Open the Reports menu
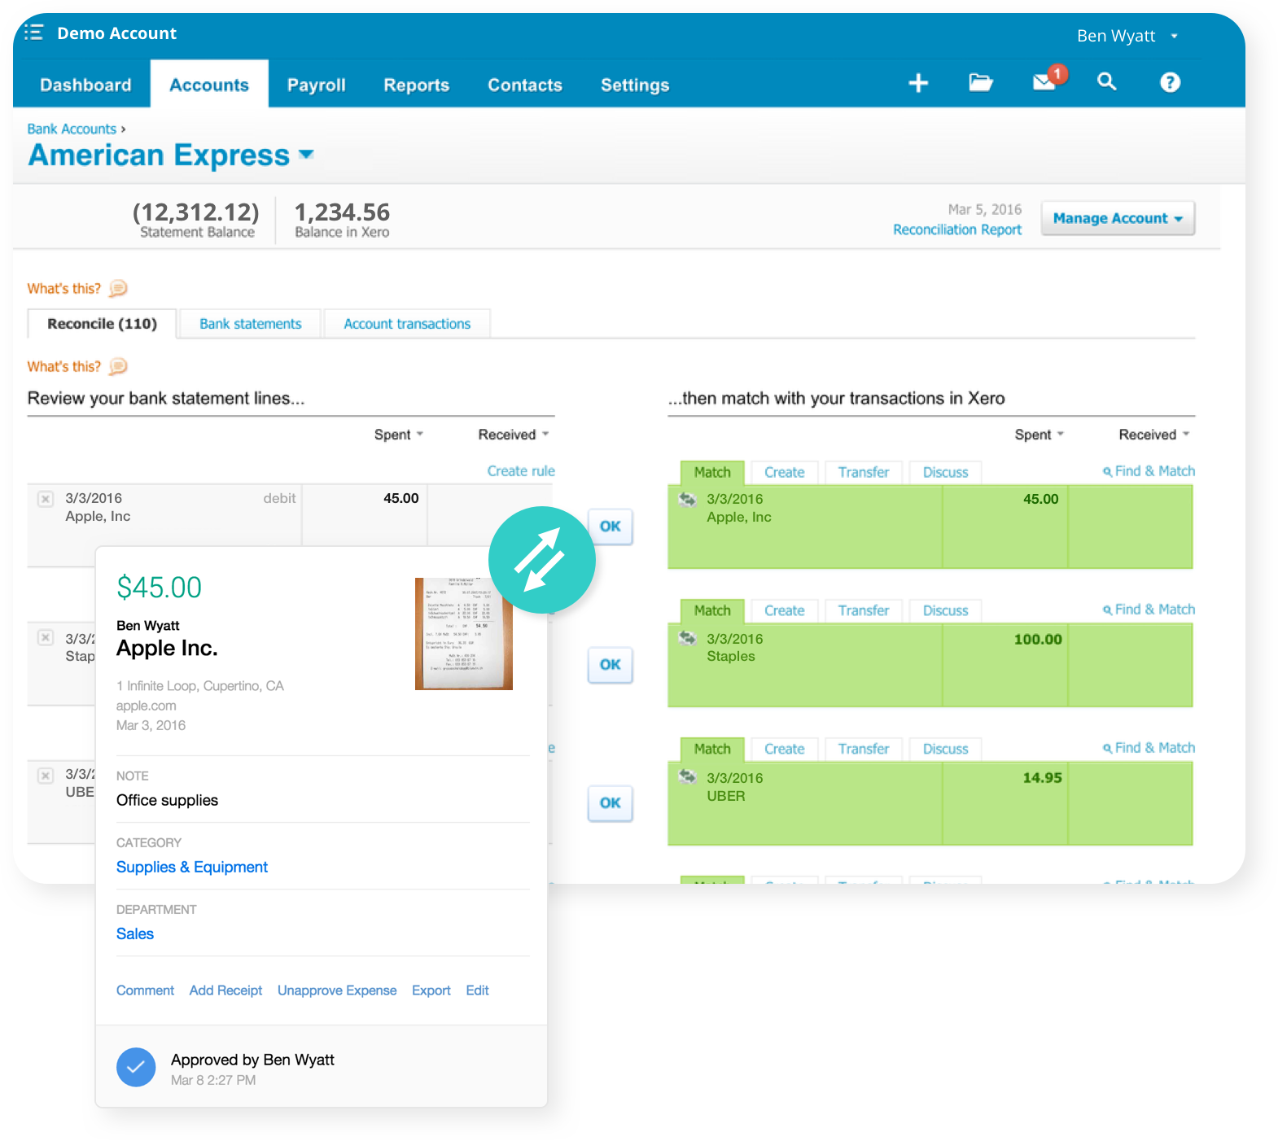1278x1141 pixels. click(417, 85)
